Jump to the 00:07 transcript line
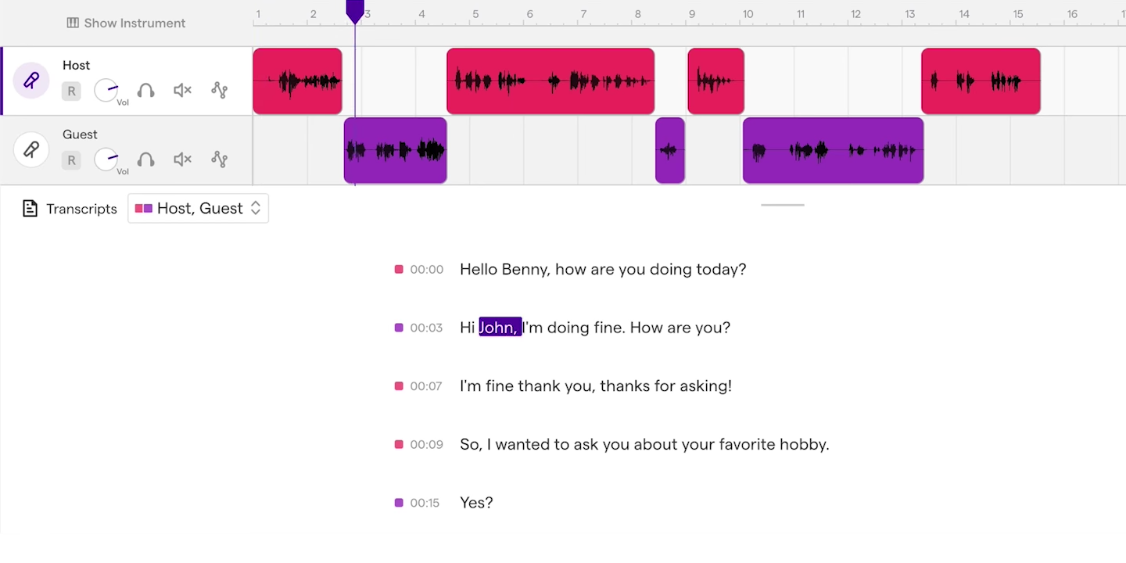 click(x=426, y=386)
